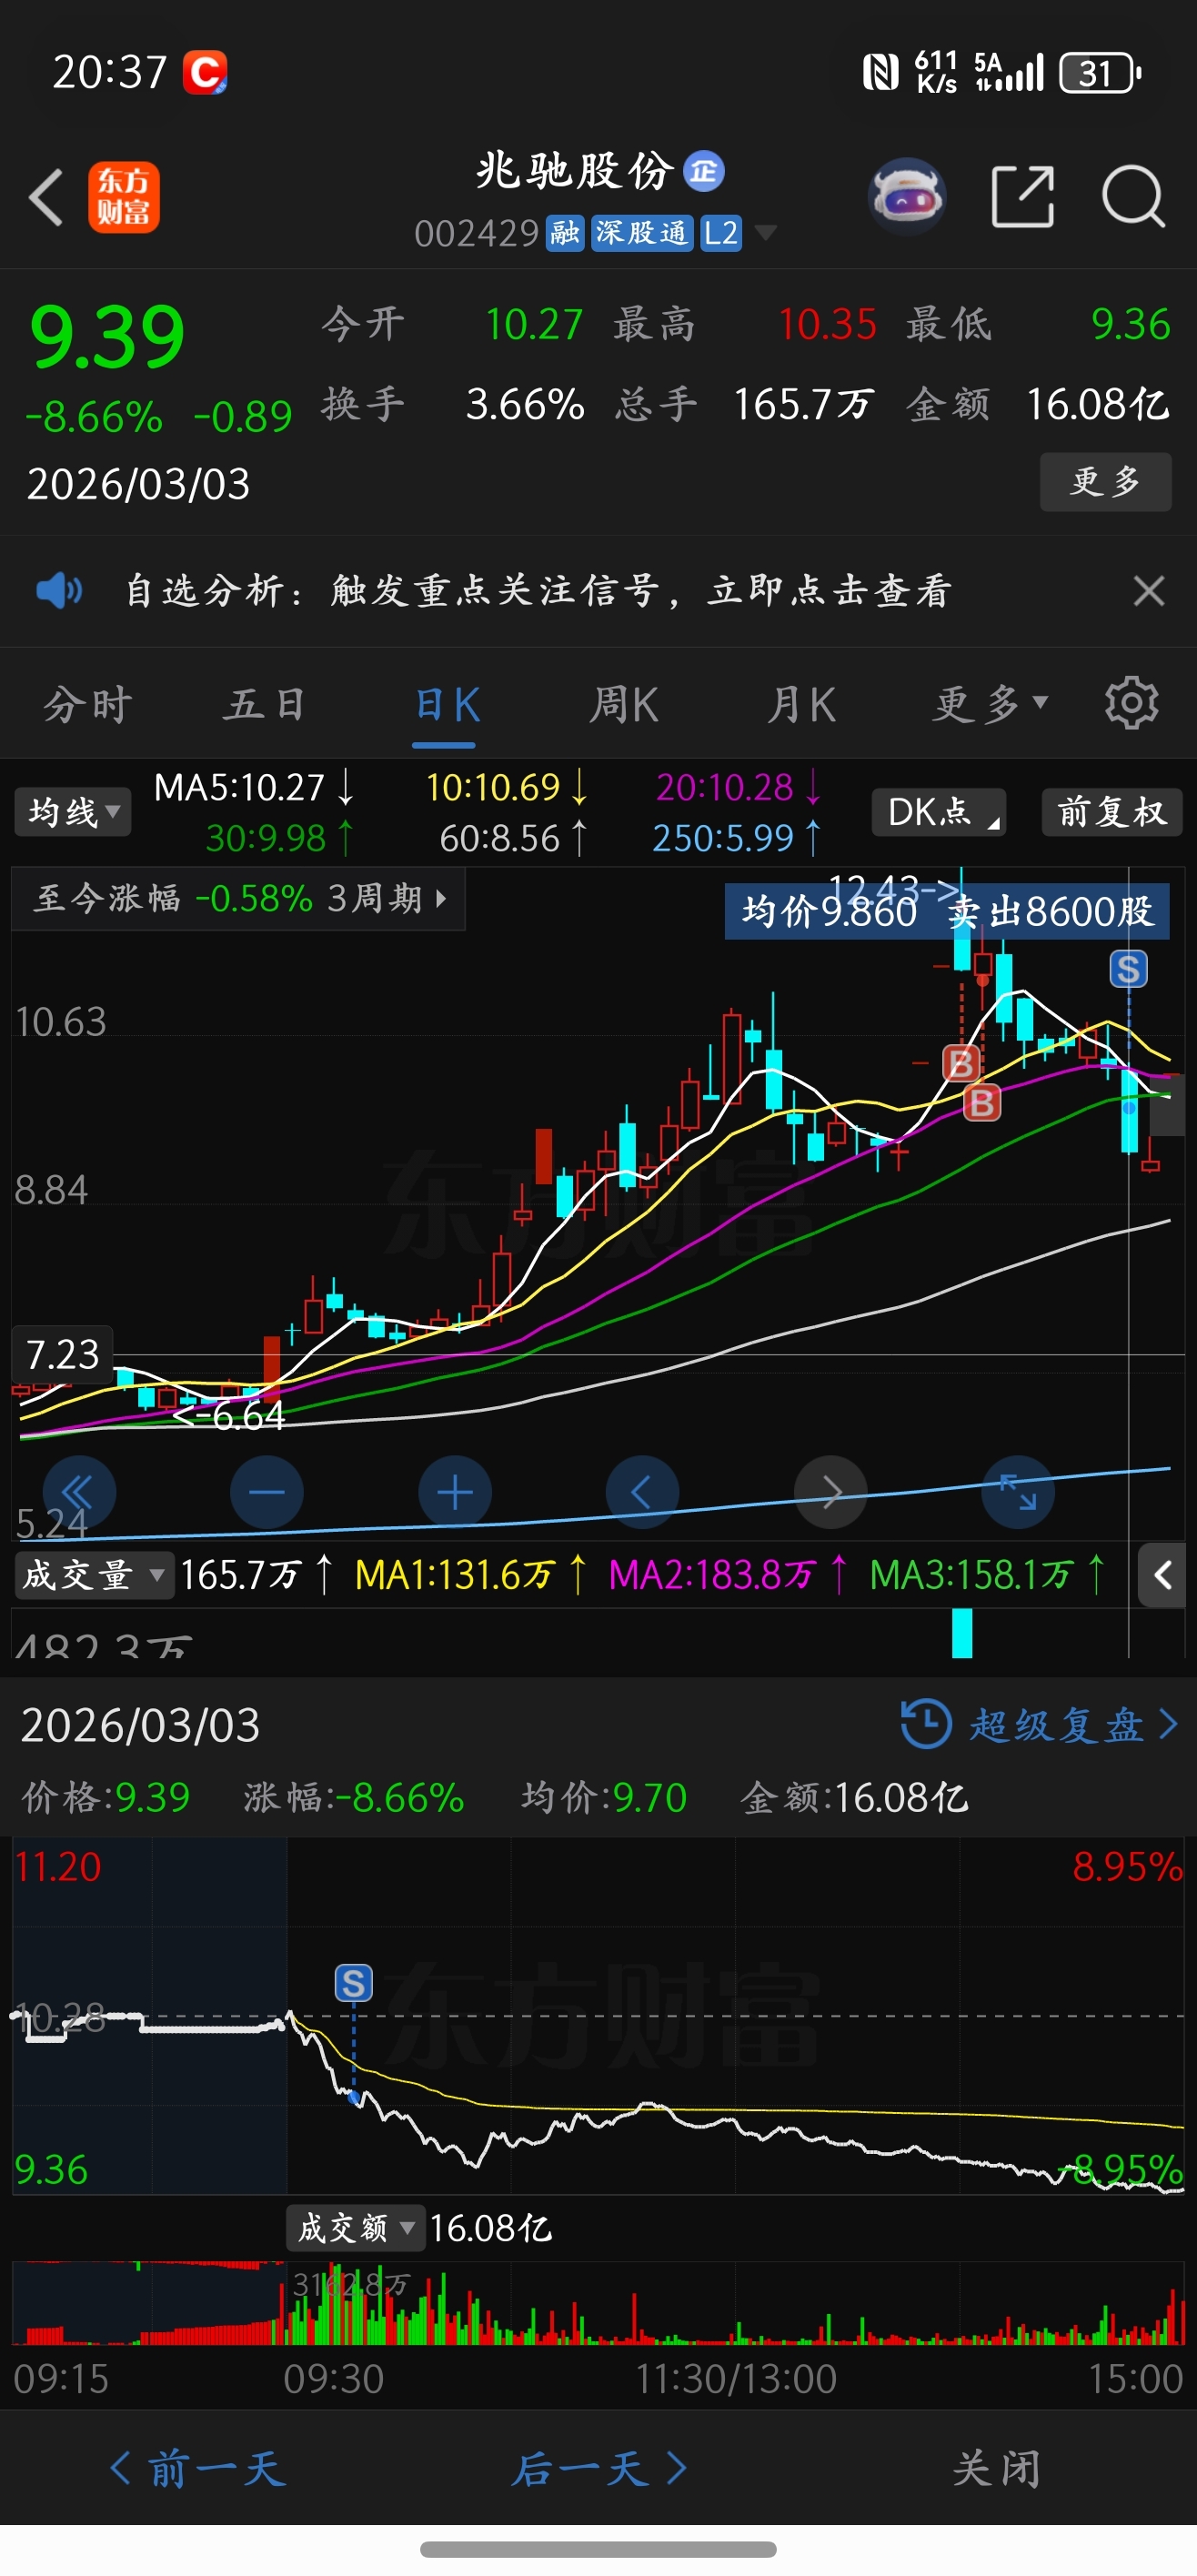Screen dimensions: 1197x2576
Task: Tap the share export icon
Action: 1022,197
